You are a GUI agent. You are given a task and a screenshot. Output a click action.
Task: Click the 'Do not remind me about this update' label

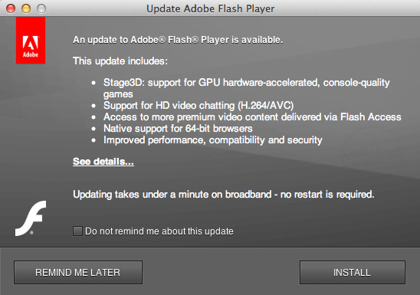click(159, 231)
